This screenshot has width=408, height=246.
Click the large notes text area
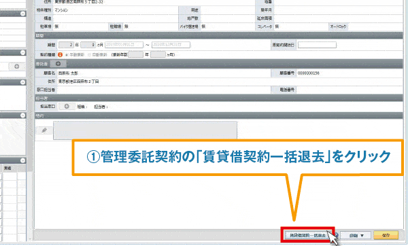tap(146, 130)
